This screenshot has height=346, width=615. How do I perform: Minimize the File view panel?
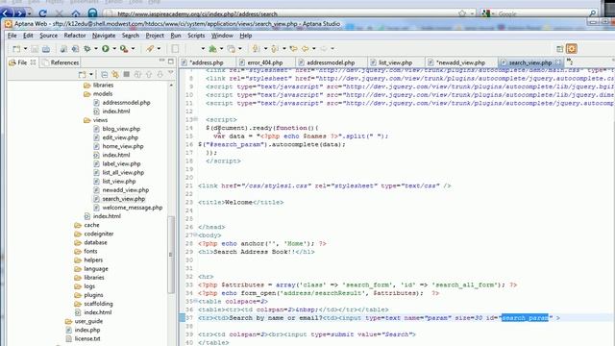coord(161,61)
